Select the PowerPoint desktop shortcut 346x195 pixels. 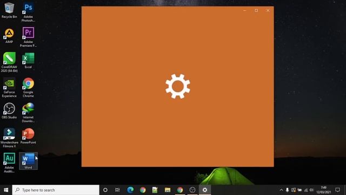28,136
